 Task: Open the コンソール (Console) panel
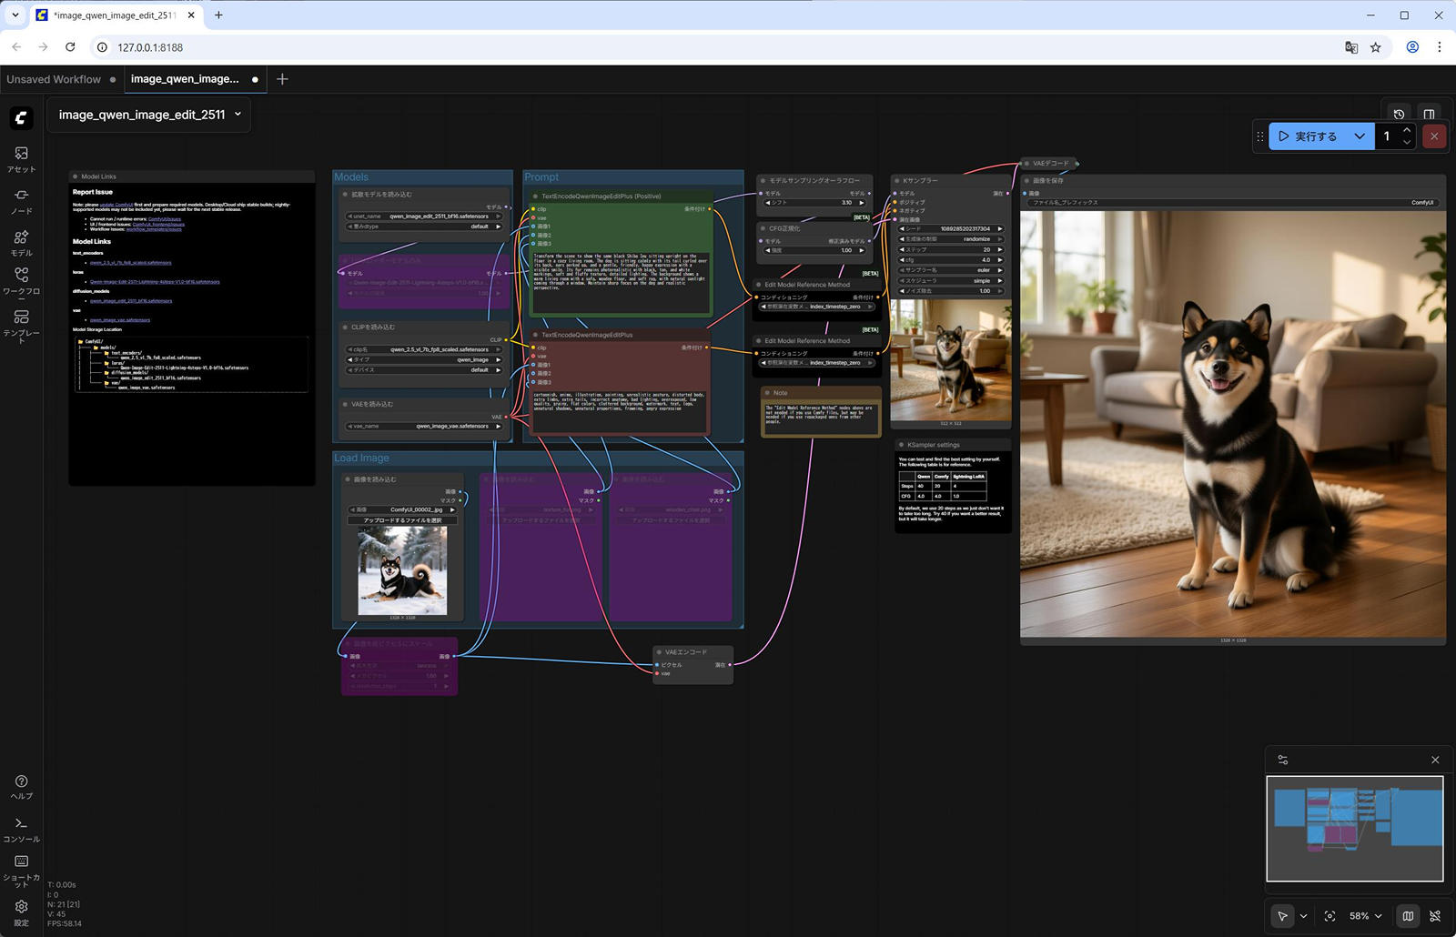tap(21, 829)
